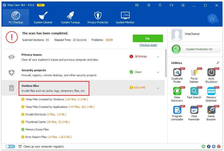
Task: Open the menu list icon in title bar
Action: point(183,5)
